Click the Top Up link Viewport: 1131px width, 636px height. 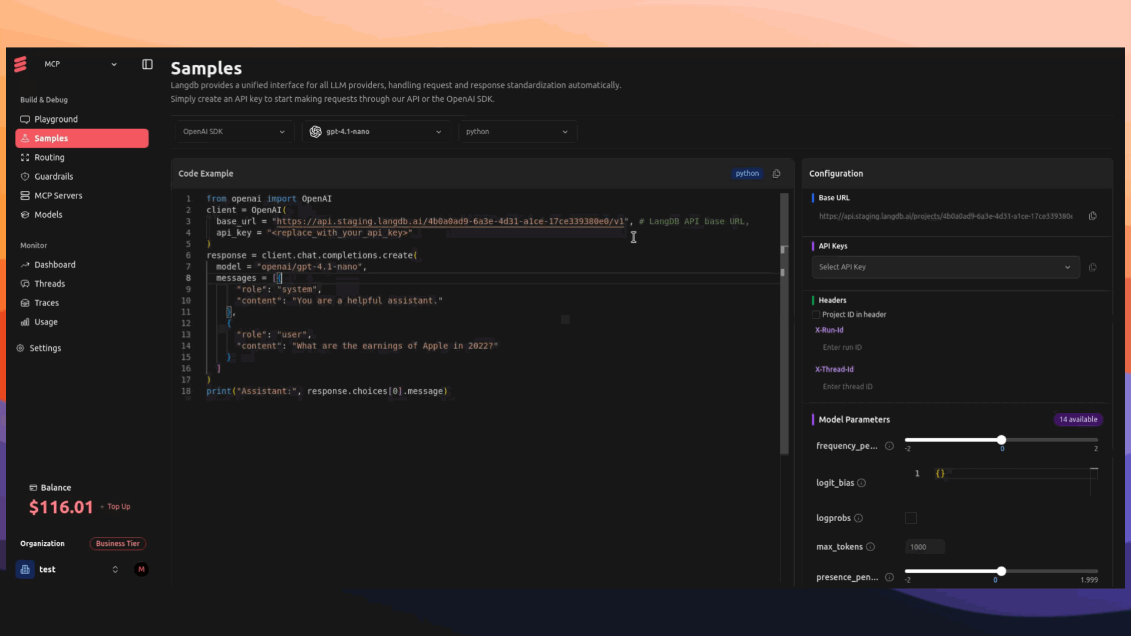[x=118, y=507]
